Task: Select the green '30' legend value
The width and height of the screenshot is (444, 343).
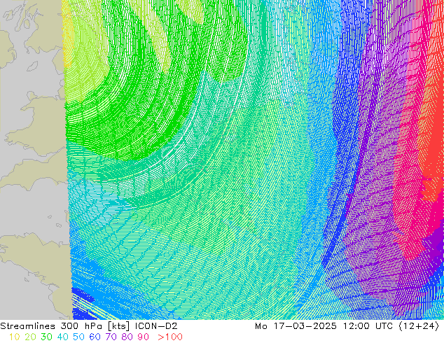Action: (46, 337)
